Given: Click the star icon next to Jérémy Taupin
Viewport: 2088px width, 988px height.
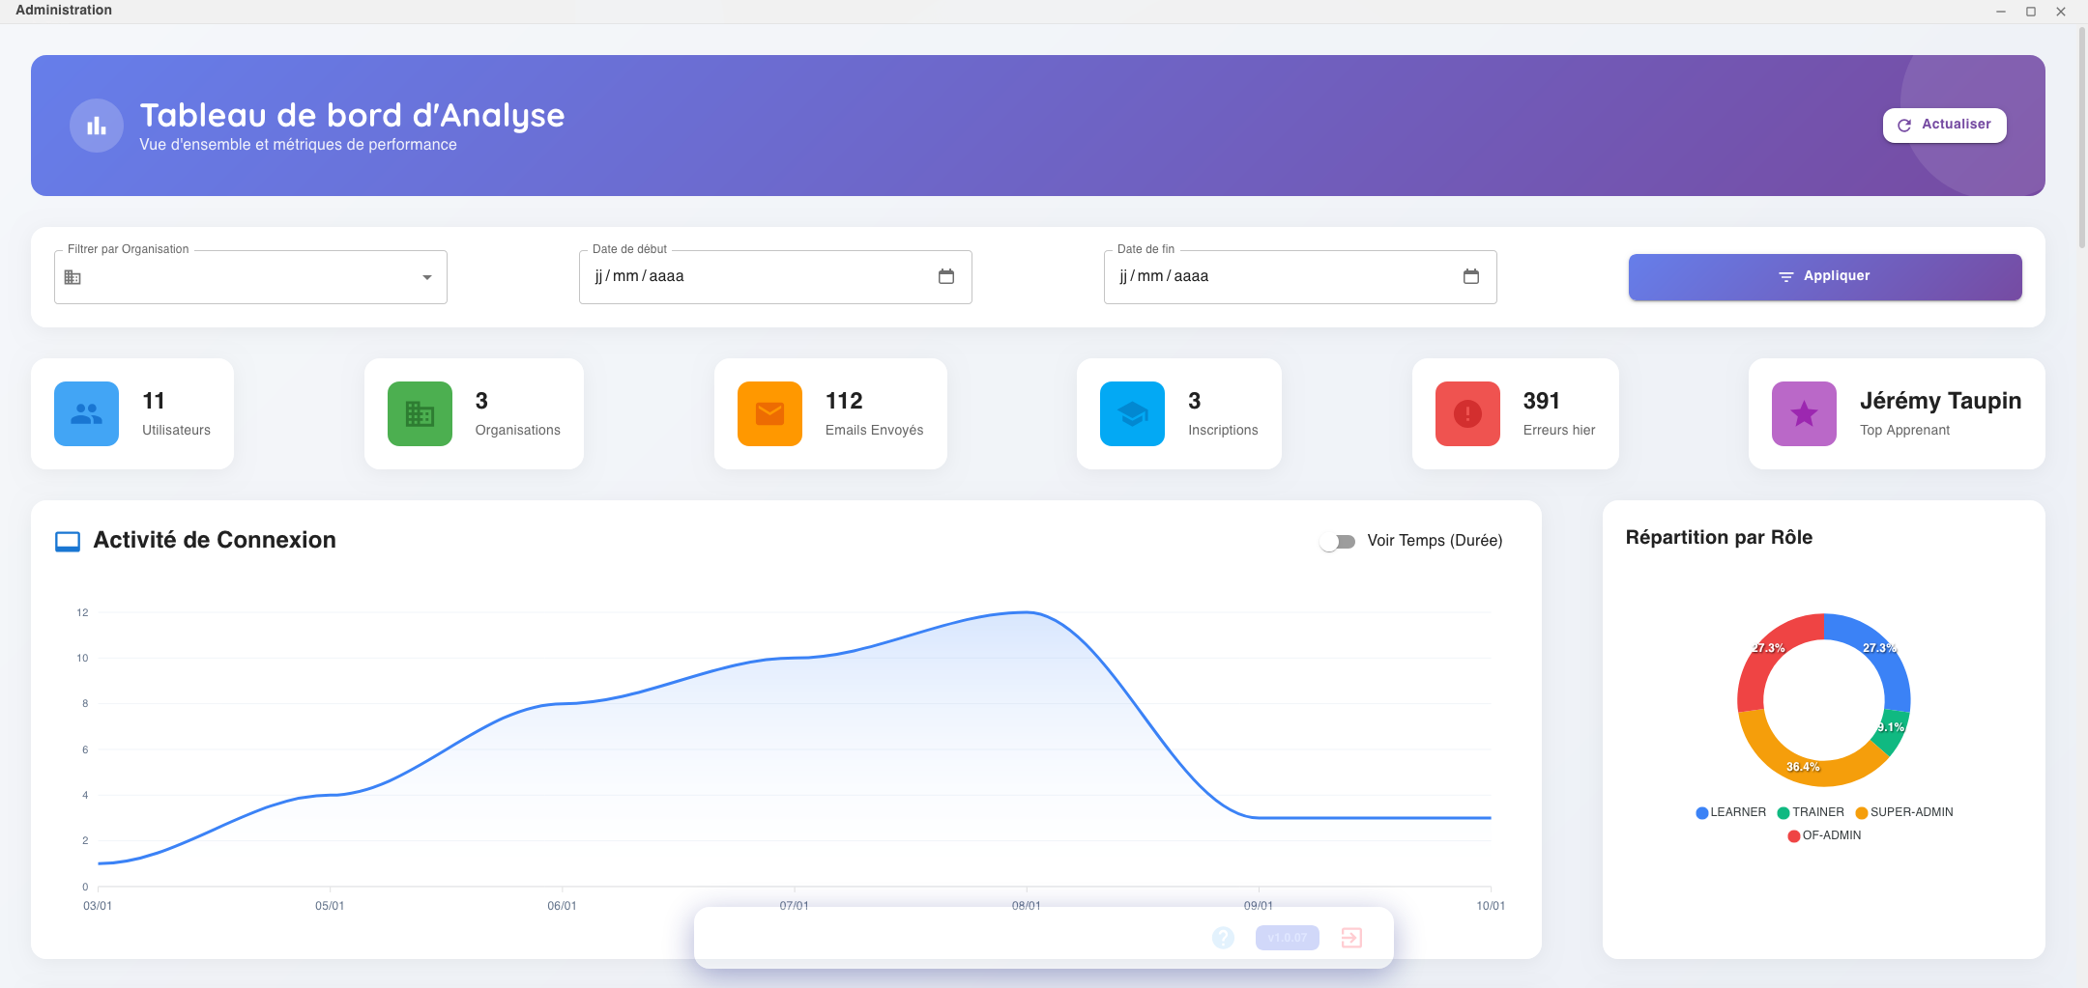Looking at the screenshot, I should click(x=1804, y=413).
